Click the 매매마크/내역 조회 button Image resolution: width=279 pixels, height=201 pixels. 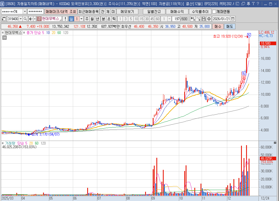(61, 12)
